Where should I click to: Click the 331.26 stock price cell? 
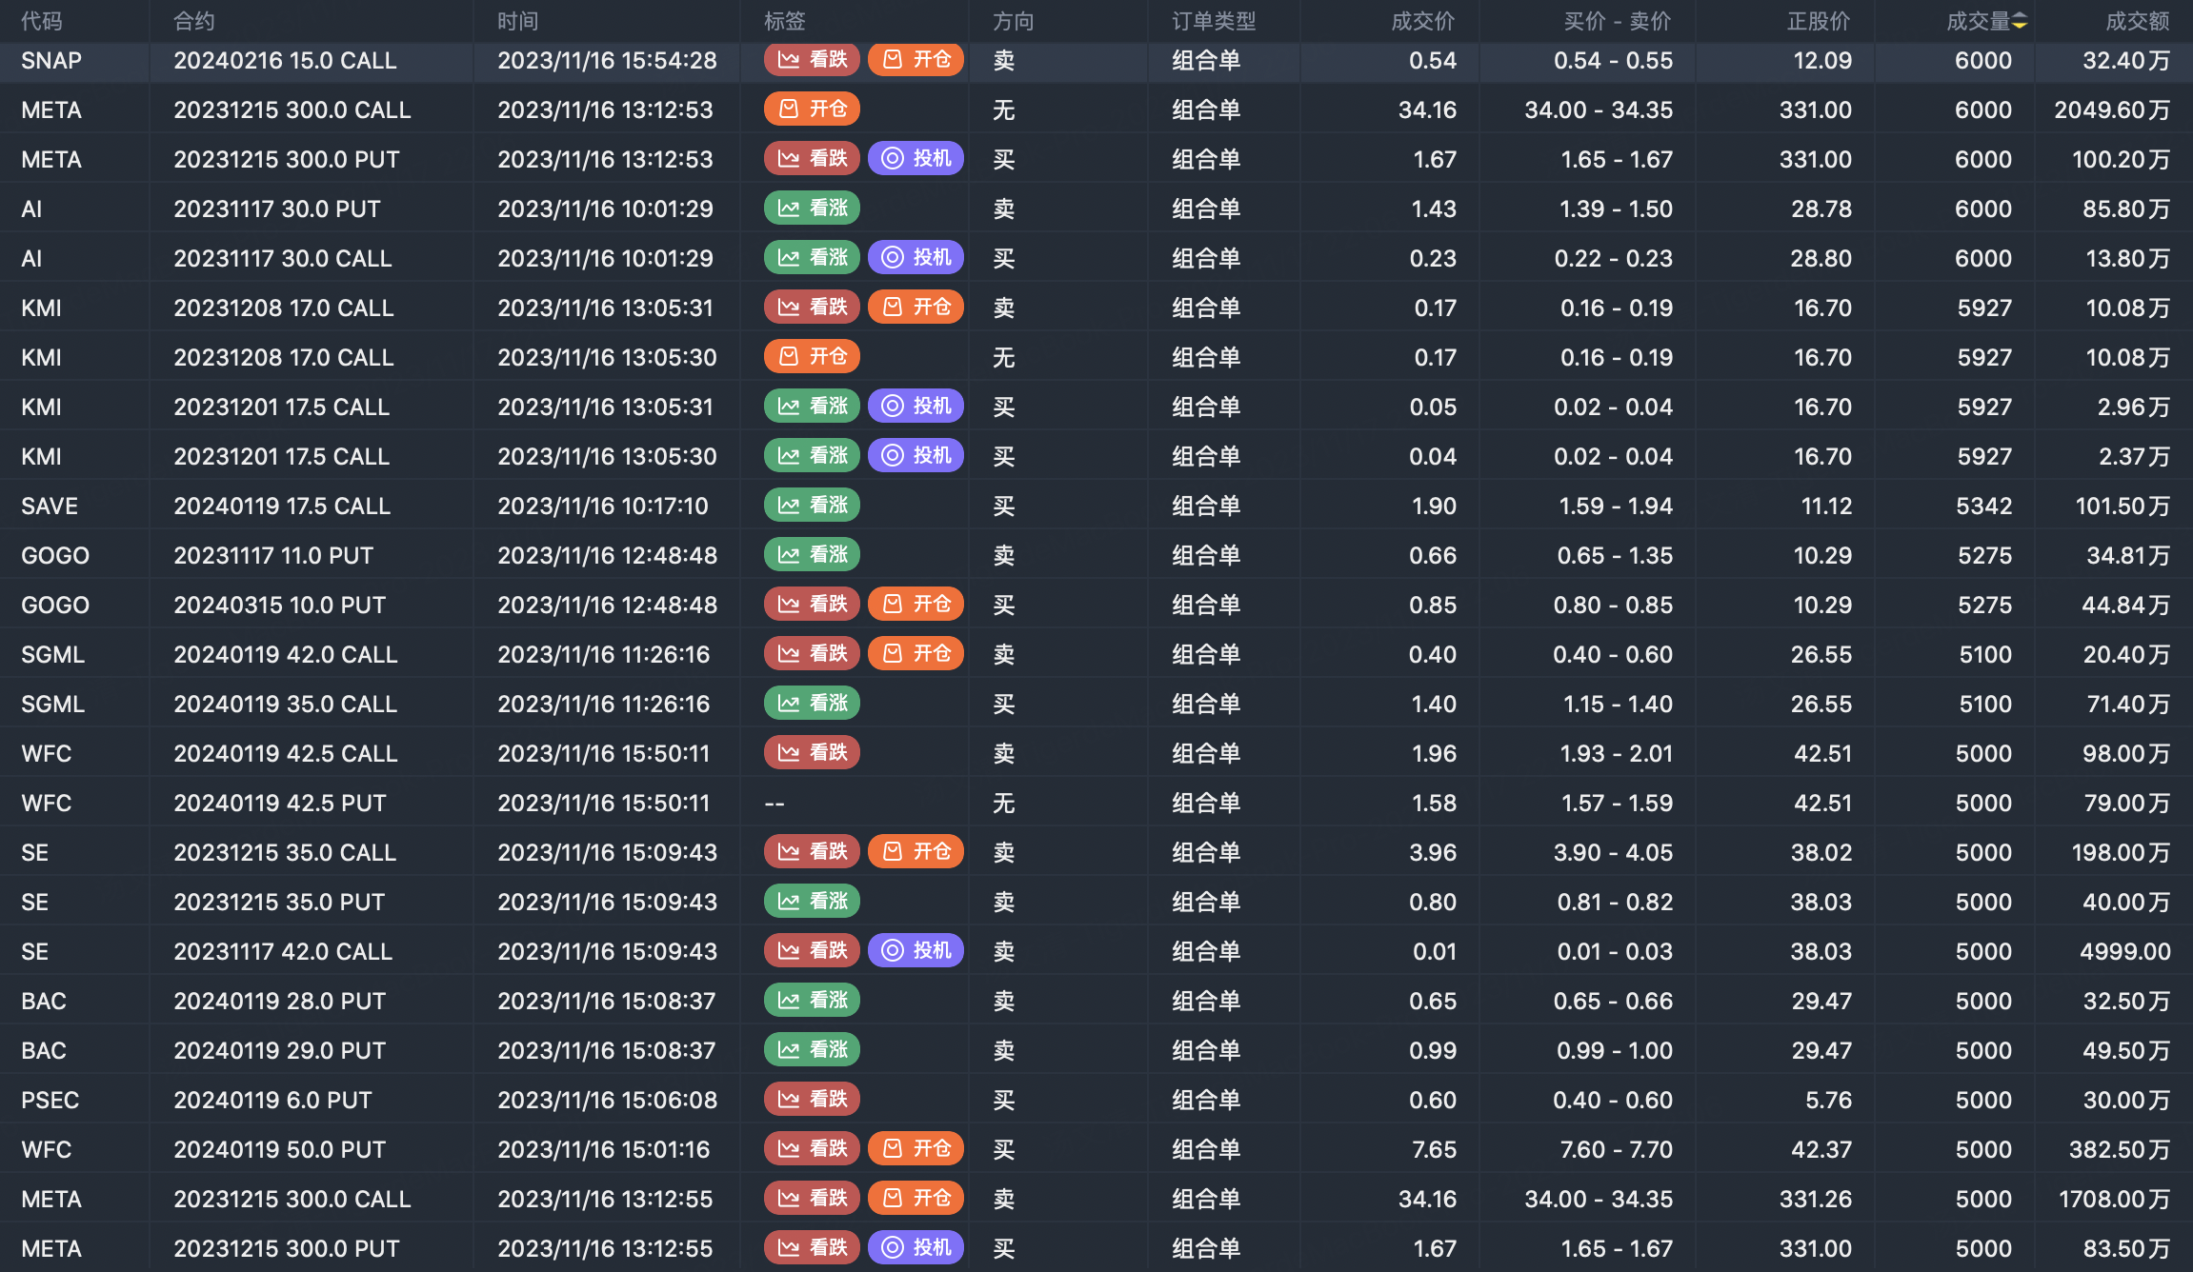[x=1816, y=1199]
